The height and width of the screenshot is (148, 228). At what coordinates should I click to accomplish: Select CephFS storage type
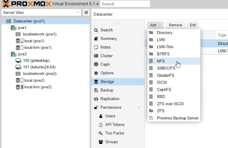coord(174,90)
